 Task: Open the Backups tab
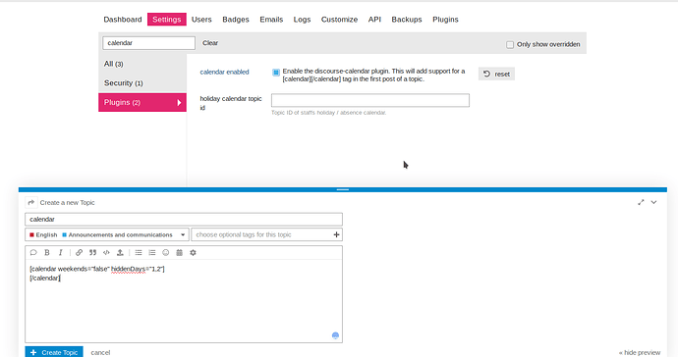pos(407,20)
